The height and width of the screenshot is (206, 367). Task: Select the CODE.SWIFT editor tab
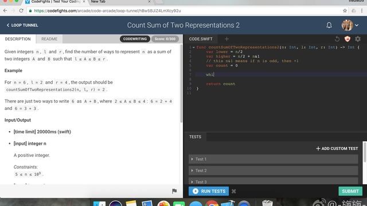201,39
